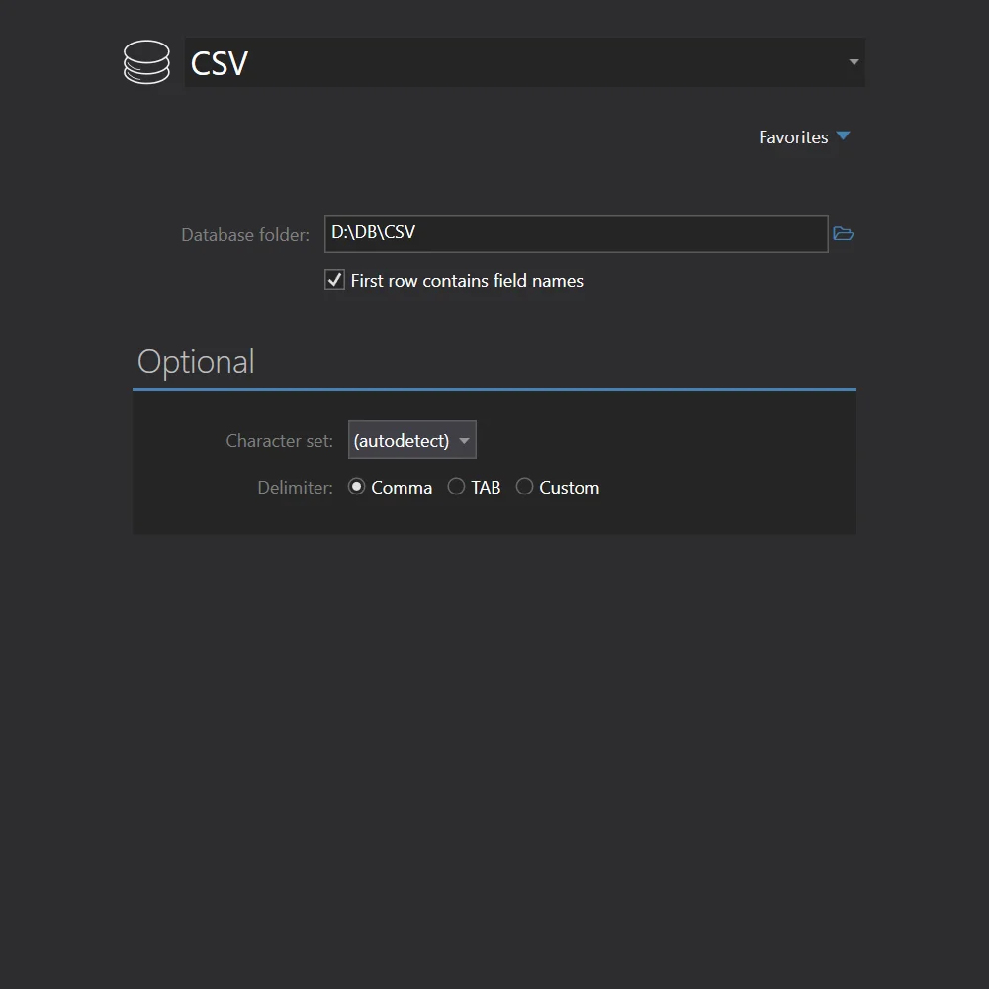The width and height of the screenshot is (989, 989).
Task: Click the blue Favorites chevron icon
Action: tap(843, 136)
